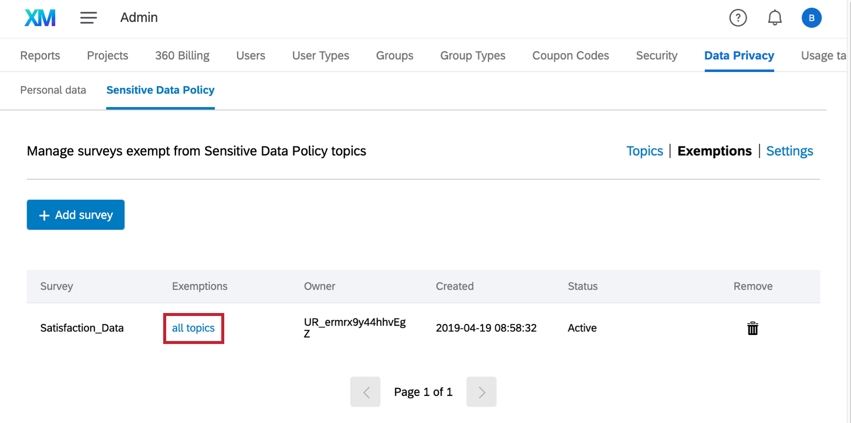851x423 pixels.
Task: Open the hamburger navigation menu
Action: click(x=89, y=18)
